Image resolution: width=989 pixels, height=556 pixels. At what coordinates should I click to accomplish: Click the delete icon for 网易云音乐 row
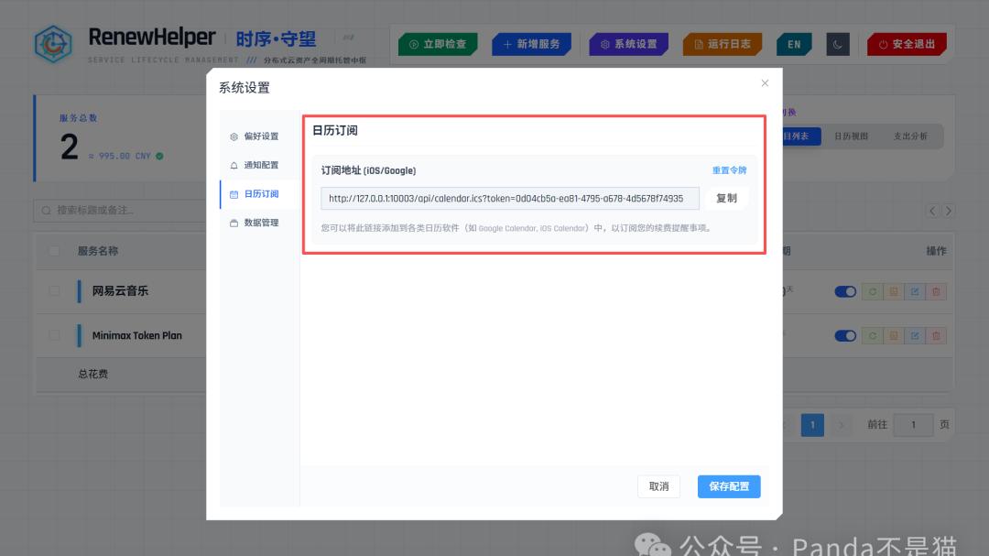click(936, 291)
